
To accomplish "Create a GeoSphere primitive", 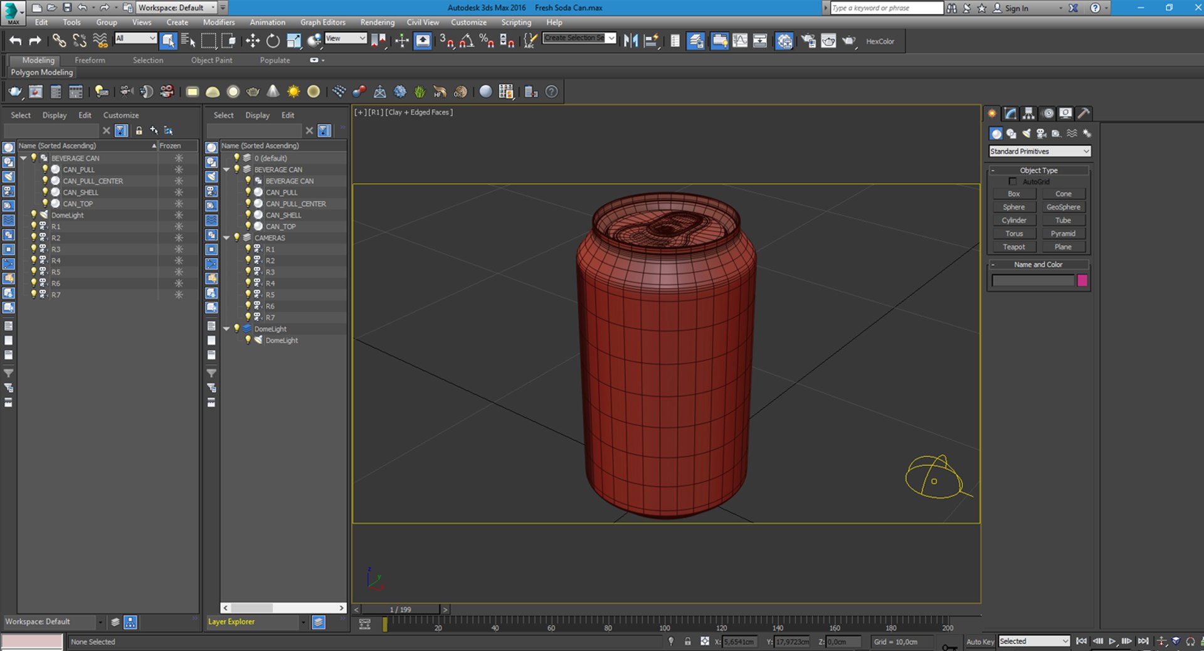I will pyautogui.click(x=1064, y=207).
